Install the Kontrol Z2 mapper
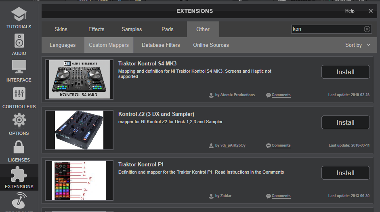This screenshot has width=380, height=212. (345, 122)
